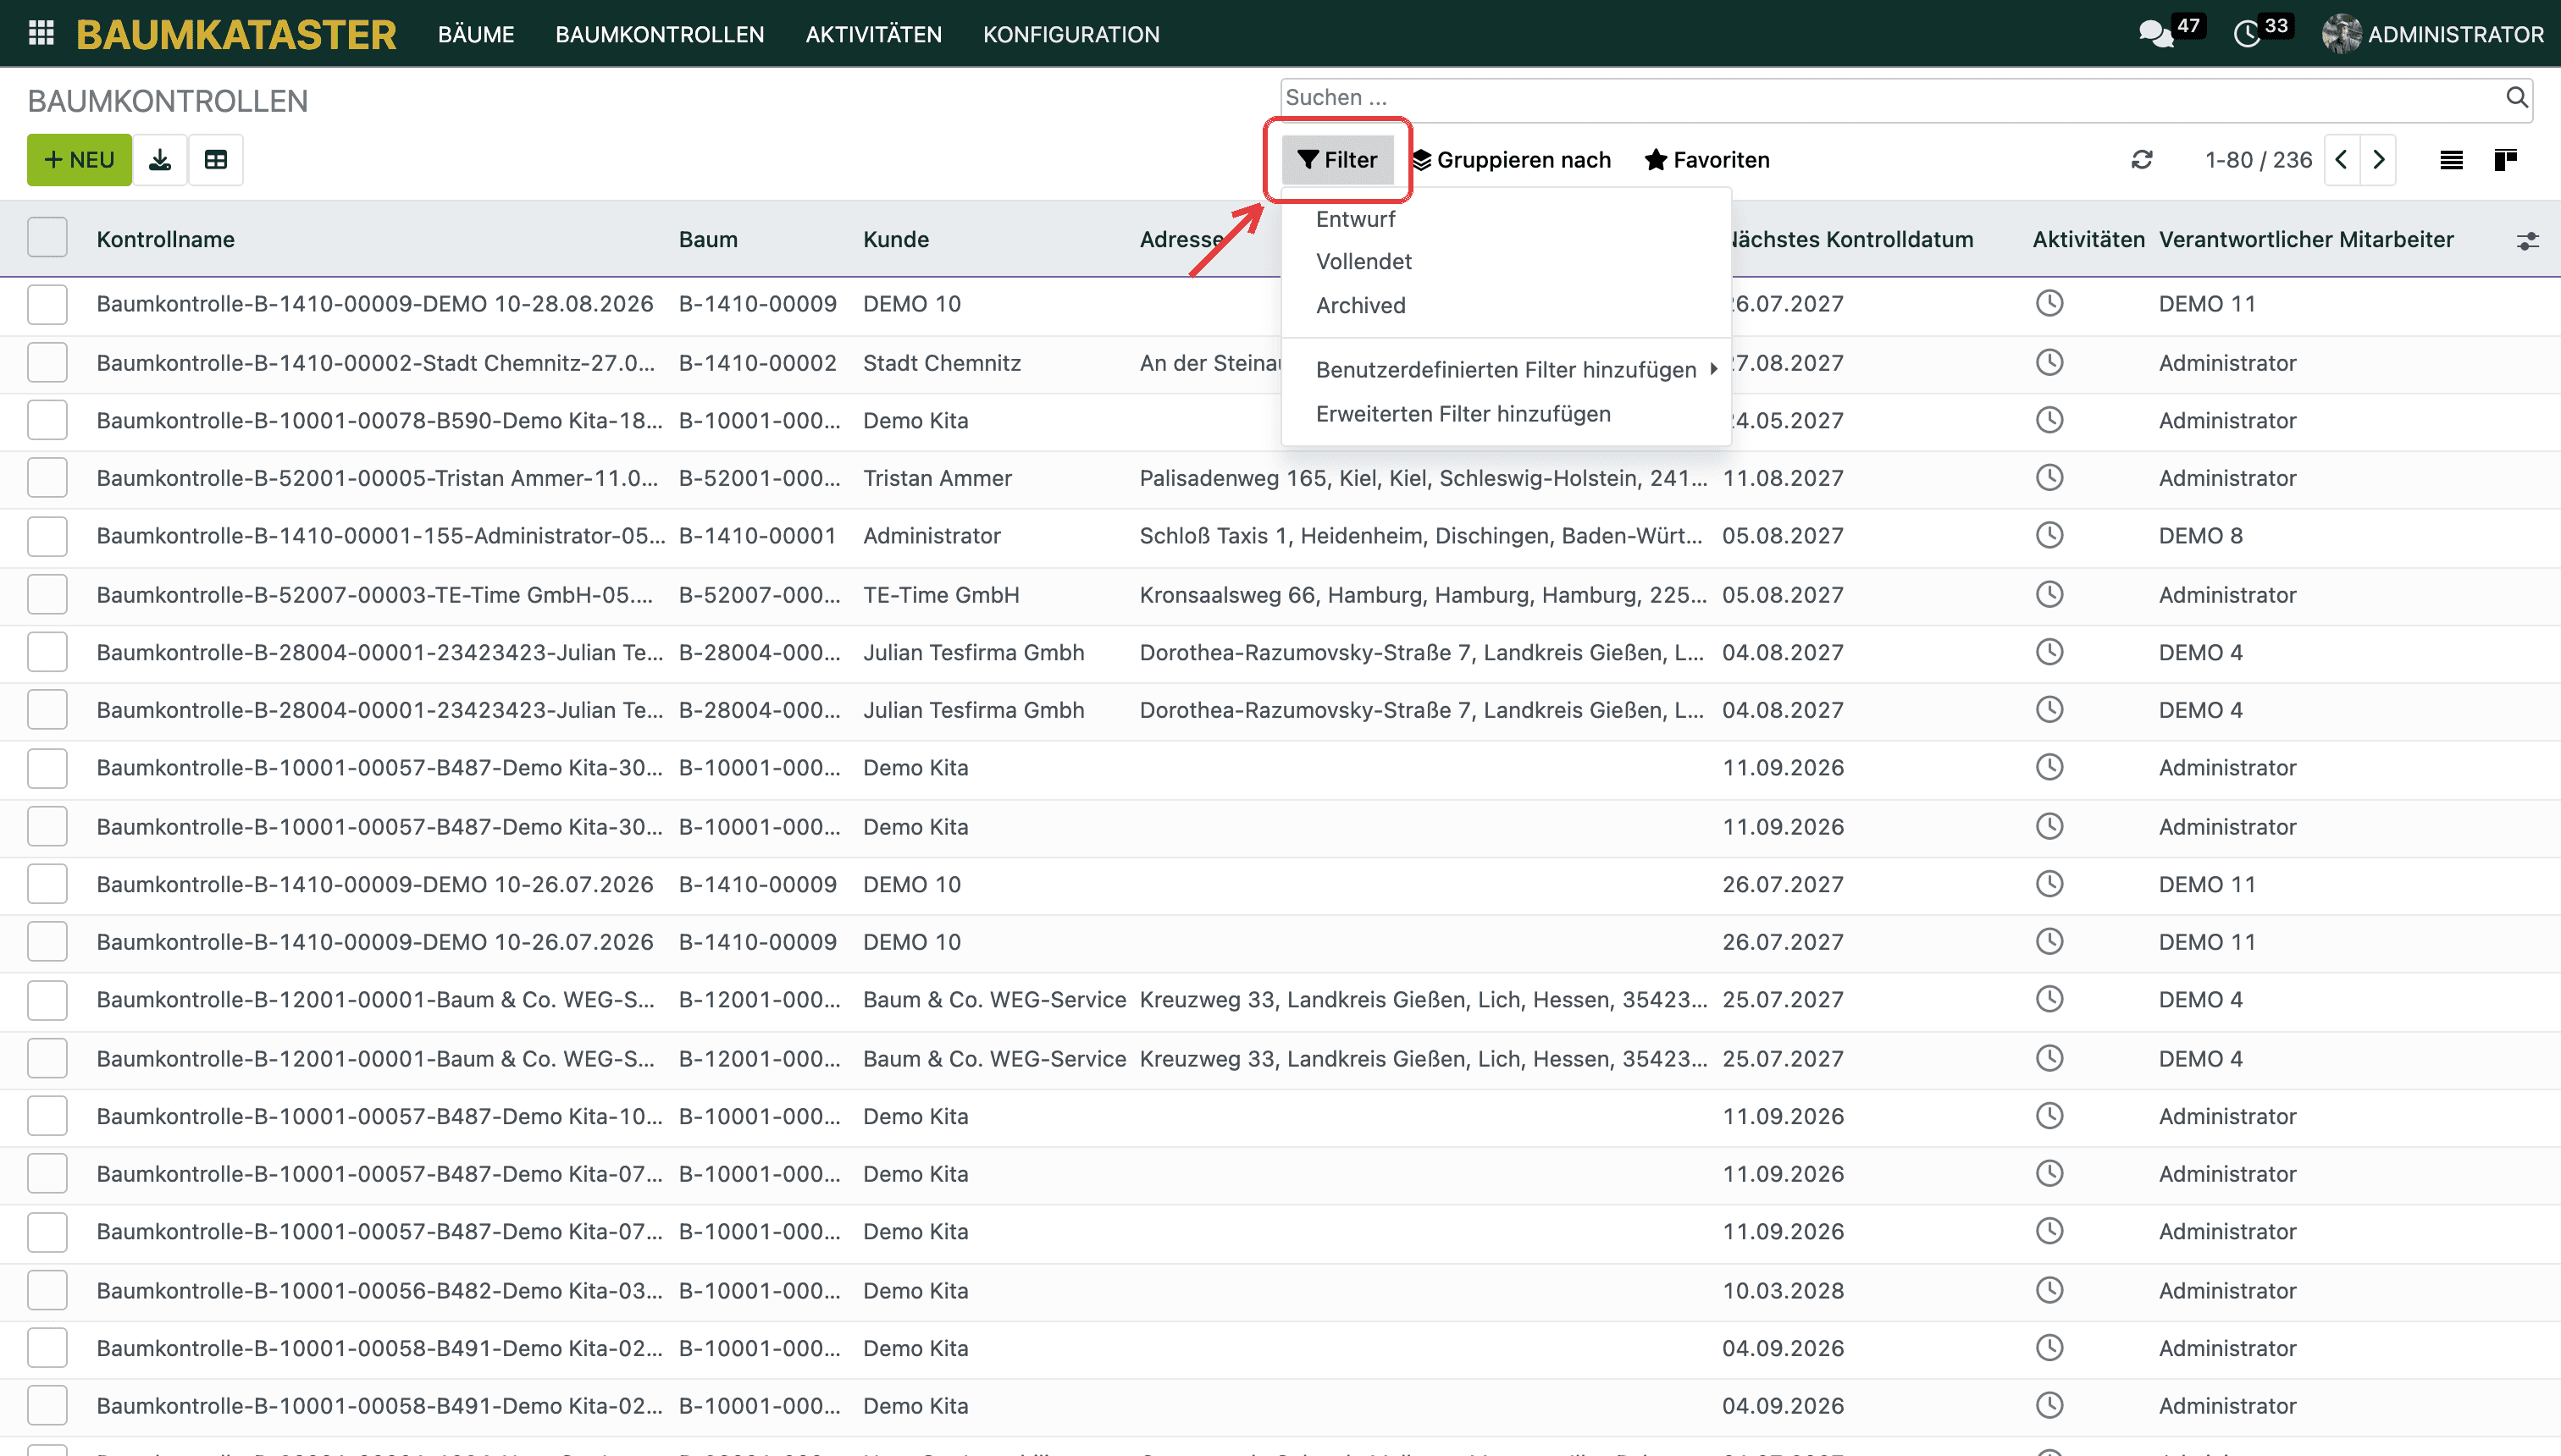This screenshot has width=2561, height=1456.
Task: Switch to kanban view icon
Action: pyautogui.click(x=2506, y=160)
